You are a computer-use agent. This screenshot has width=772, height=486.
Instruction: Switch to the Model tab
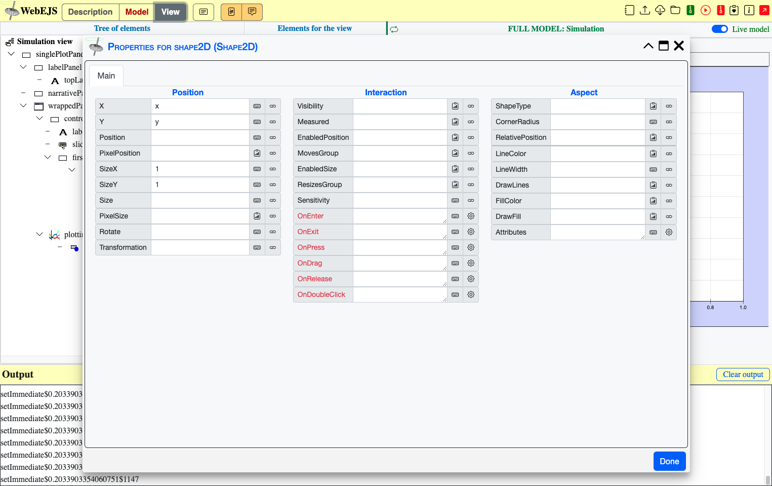tap(137, 12)
